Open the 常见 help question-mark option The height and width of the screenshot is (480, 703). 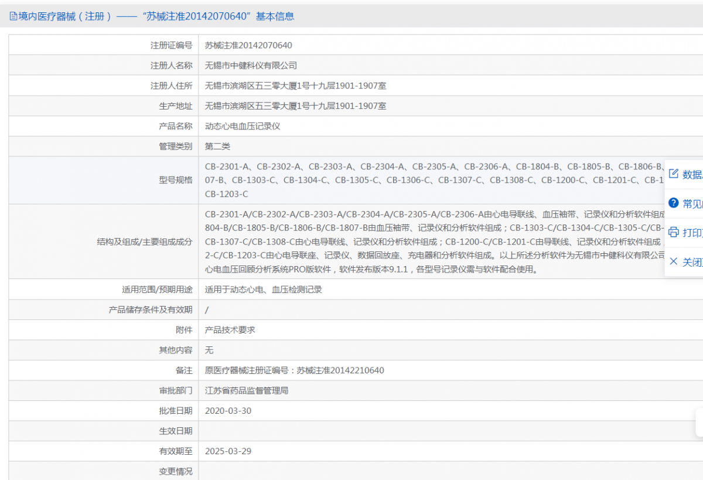[x=685, y=203]
